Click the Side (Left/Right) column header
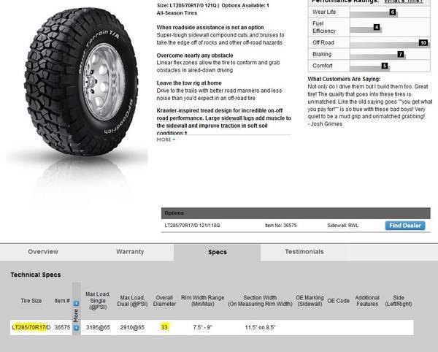Image resolution: width=438 pixels, height=352 pixels. (399, 301)
